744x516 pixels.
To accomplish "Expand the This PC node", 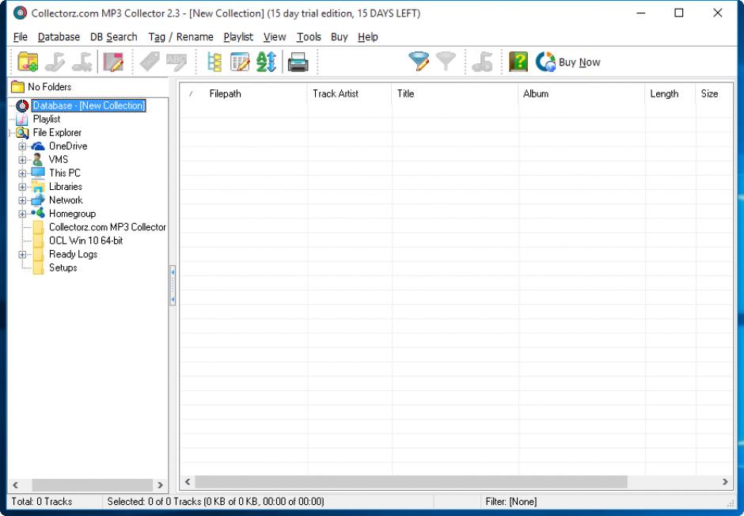I will tap(22, 173).
